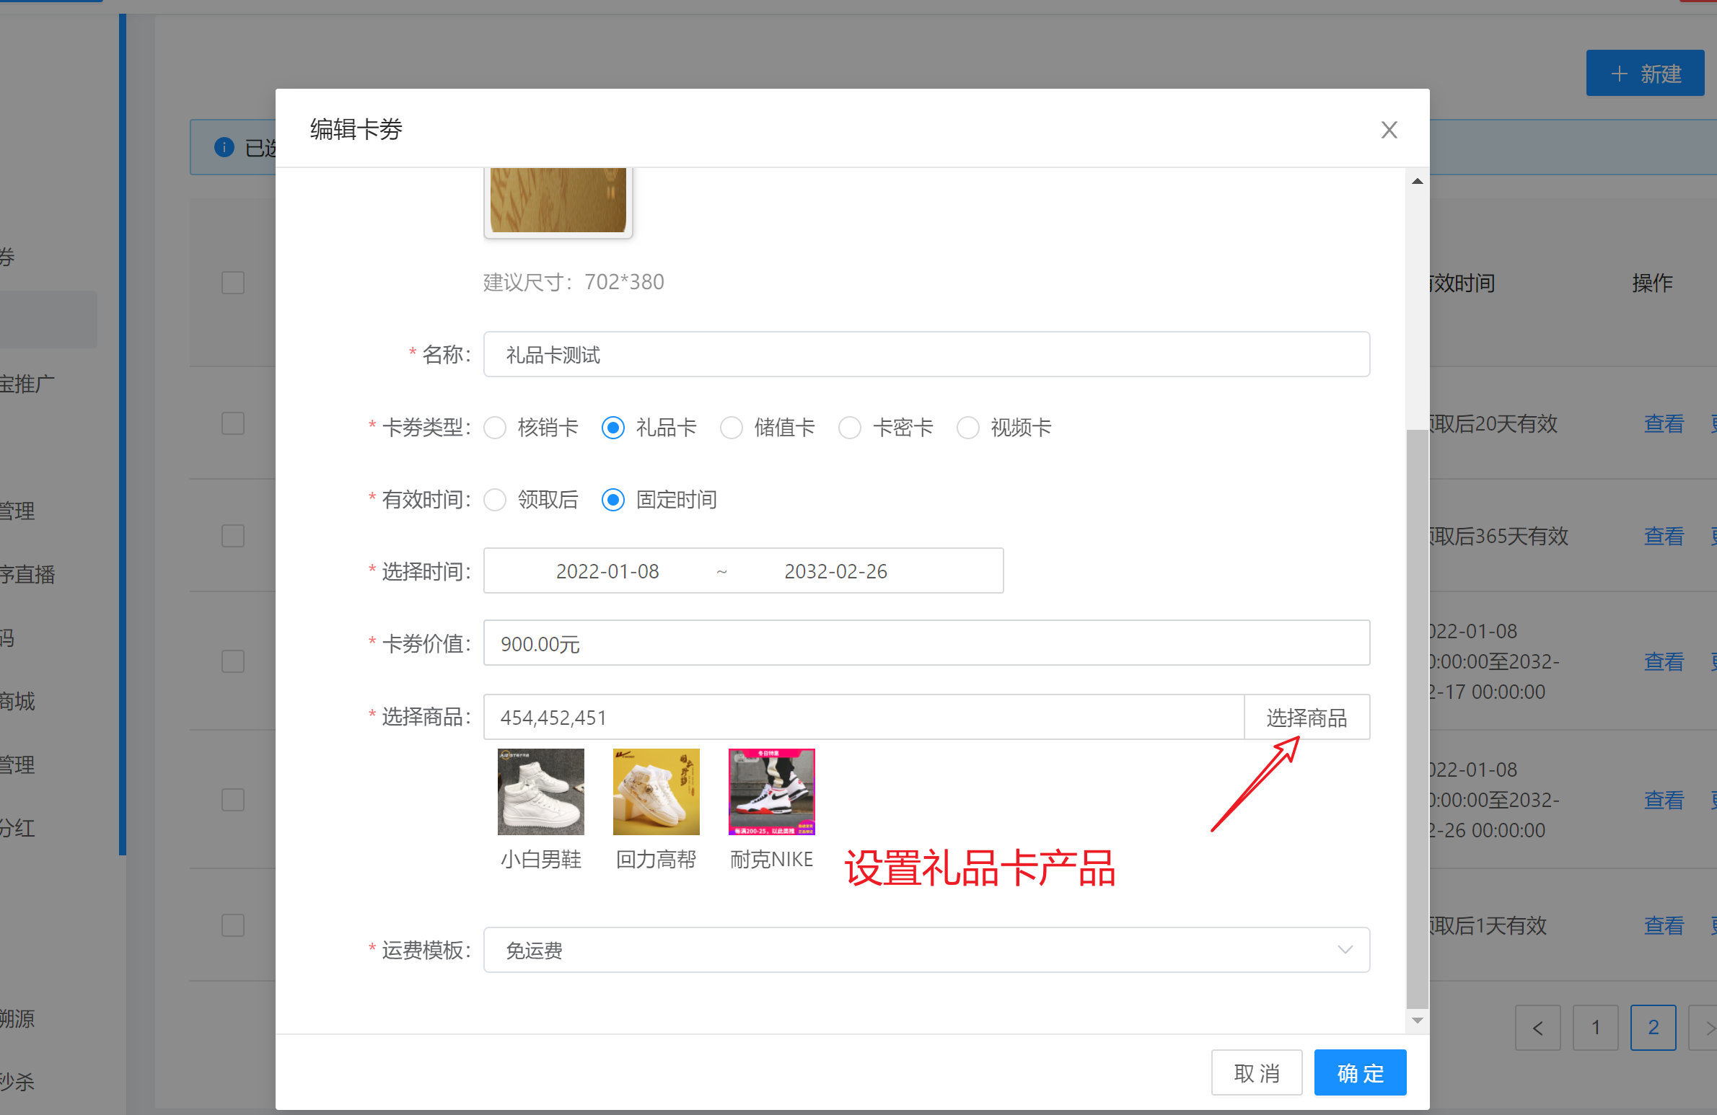Click the scrollbar down arrow in dialog
Viewport: 1717px width, 1115px height.
click(1417, 1020)
